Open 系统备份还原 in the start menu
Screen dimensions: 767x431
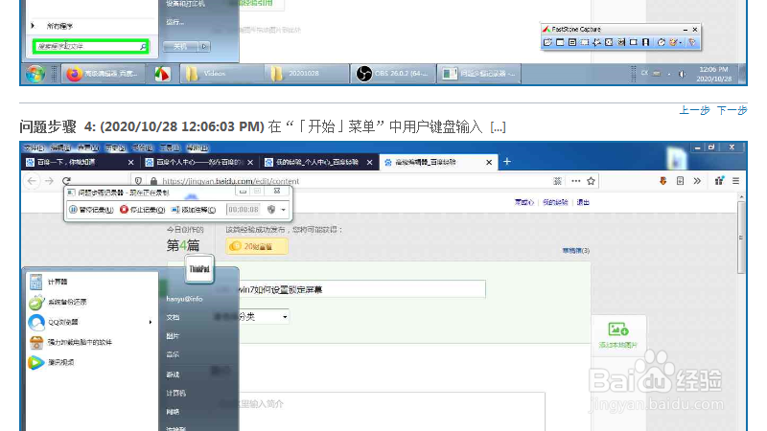click(x=91, y=302)
